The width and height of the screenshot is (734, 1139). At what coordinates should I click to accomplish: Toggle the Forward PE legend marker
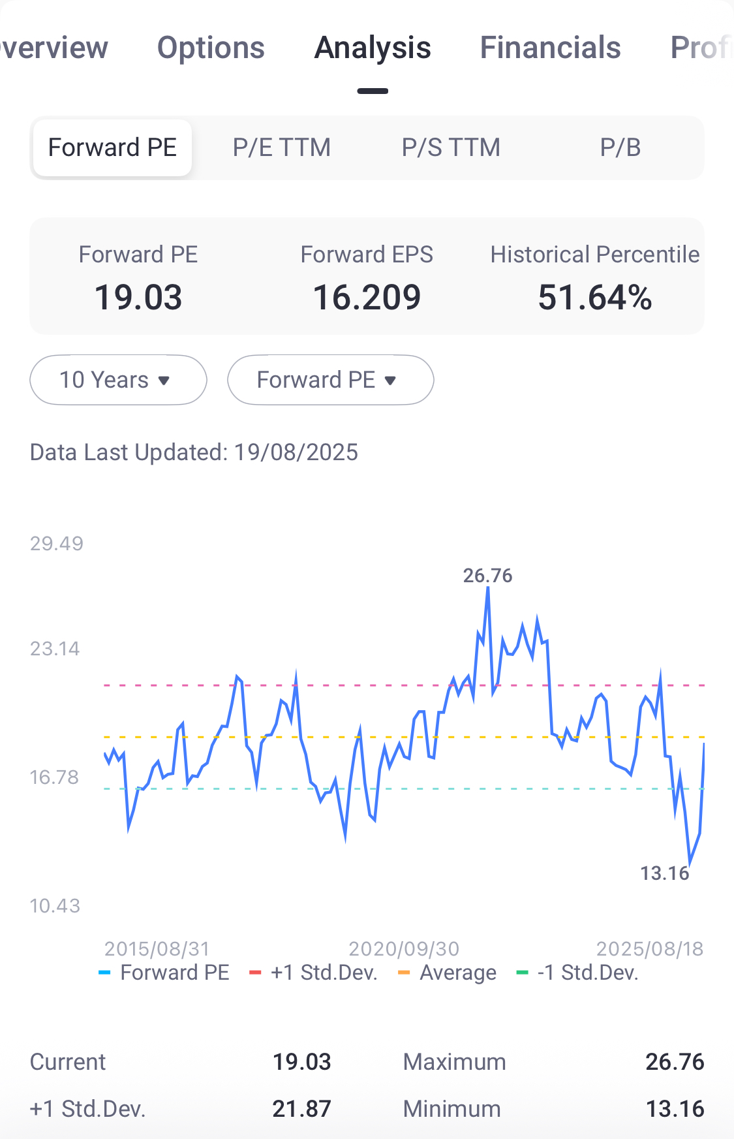coord(104,973)
